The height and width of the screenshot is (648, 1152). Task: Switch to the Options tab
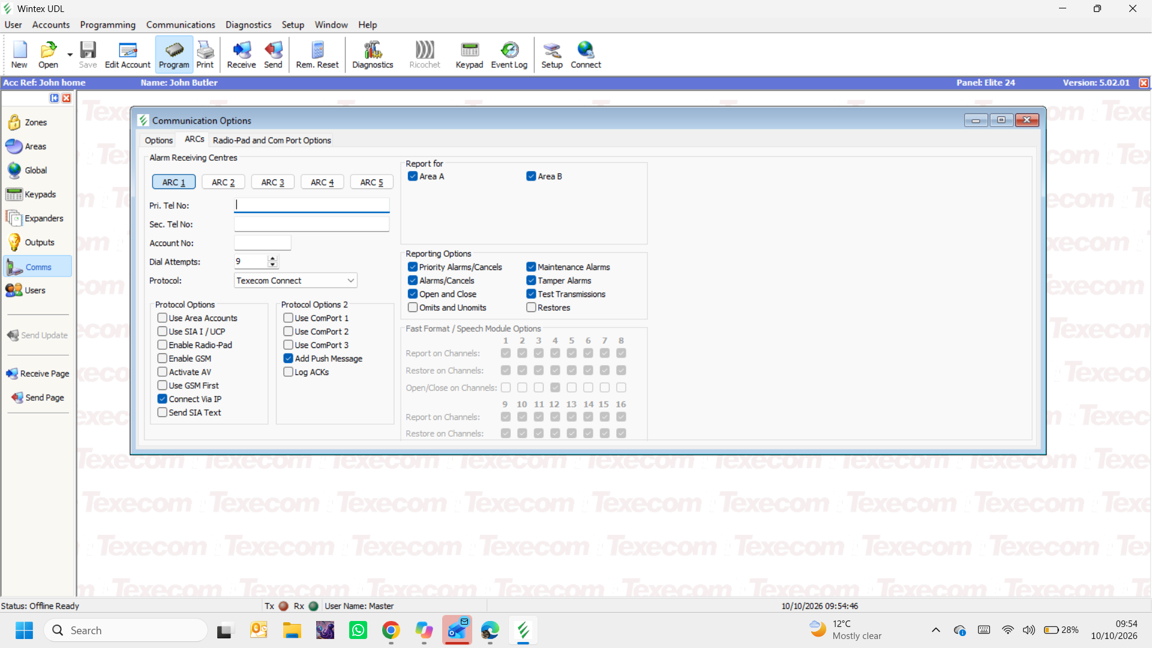pos(158,140)
